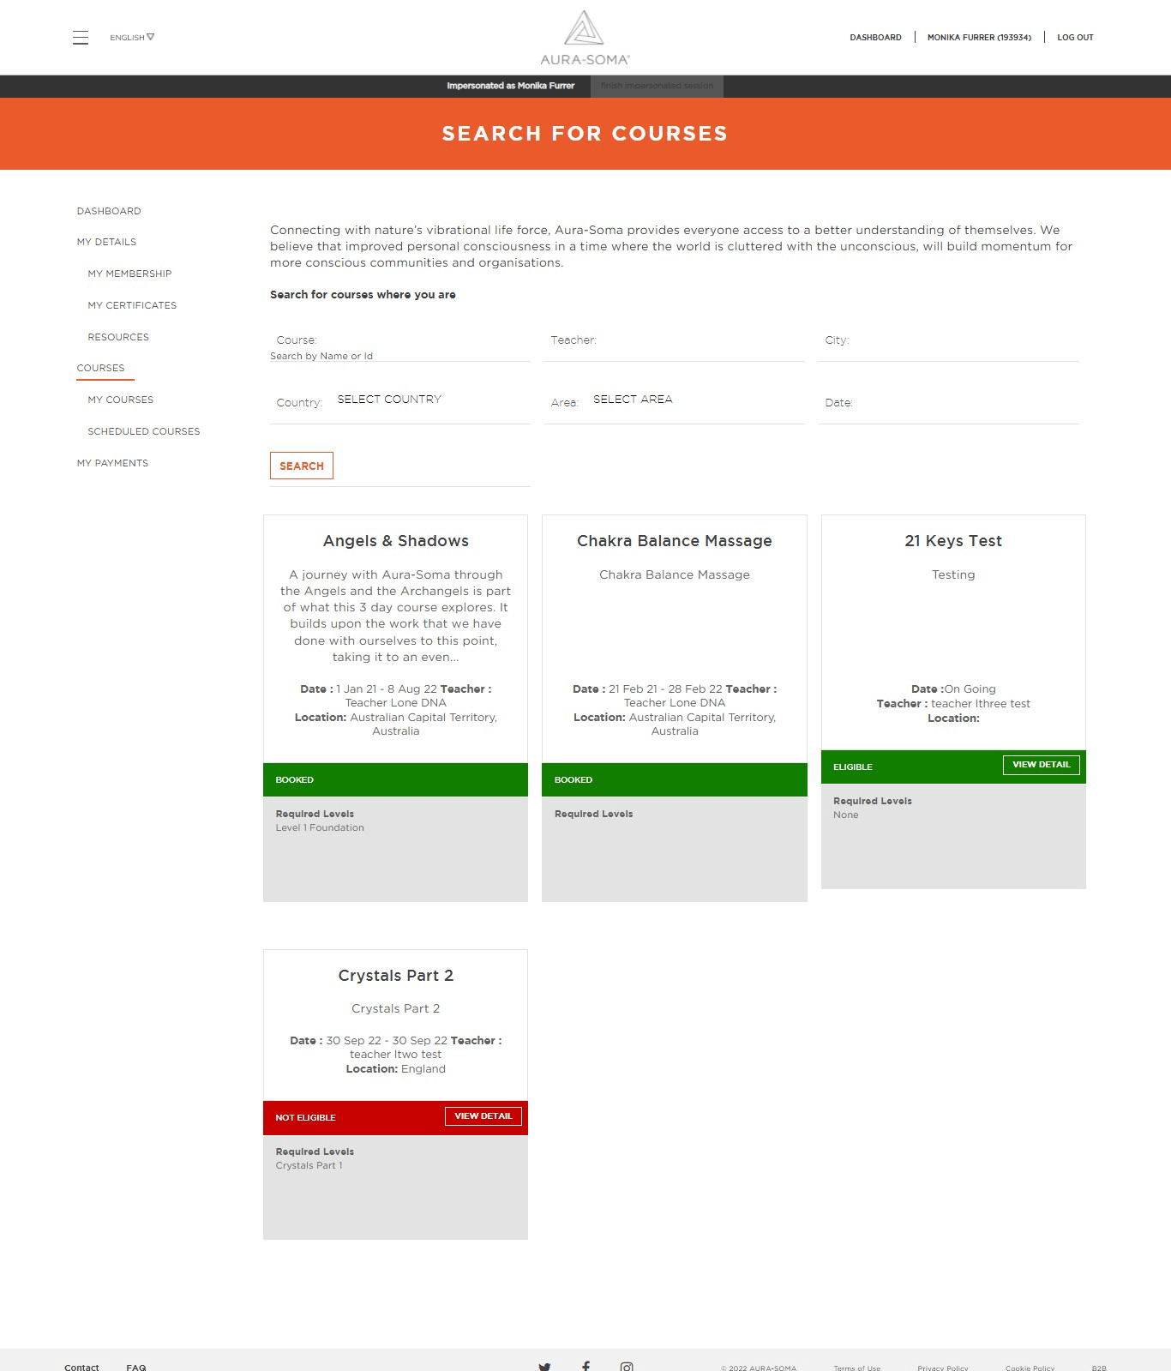Open My Details in sidebar
Image resolution: width=1171 pixels, height=1371 pixels.
(106, 242)
